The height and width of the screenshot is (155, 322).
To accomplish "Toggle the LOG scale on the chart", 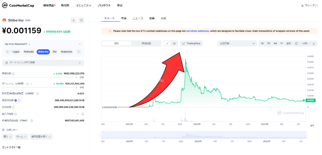I will coord(305,44).
